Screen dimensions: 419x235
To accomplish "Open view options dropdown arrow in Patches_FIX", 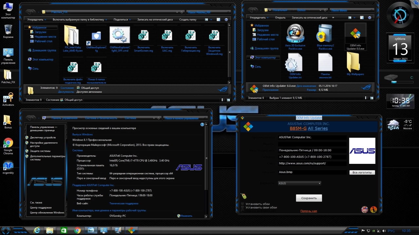I will pos(211,20).
